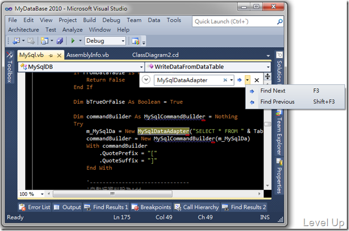Image resolution: width=349 pixels, height=231 pixels.
Task: Click the Quick Launch magnifier icon
Action: pyautogui.click(x=280, y=22)
